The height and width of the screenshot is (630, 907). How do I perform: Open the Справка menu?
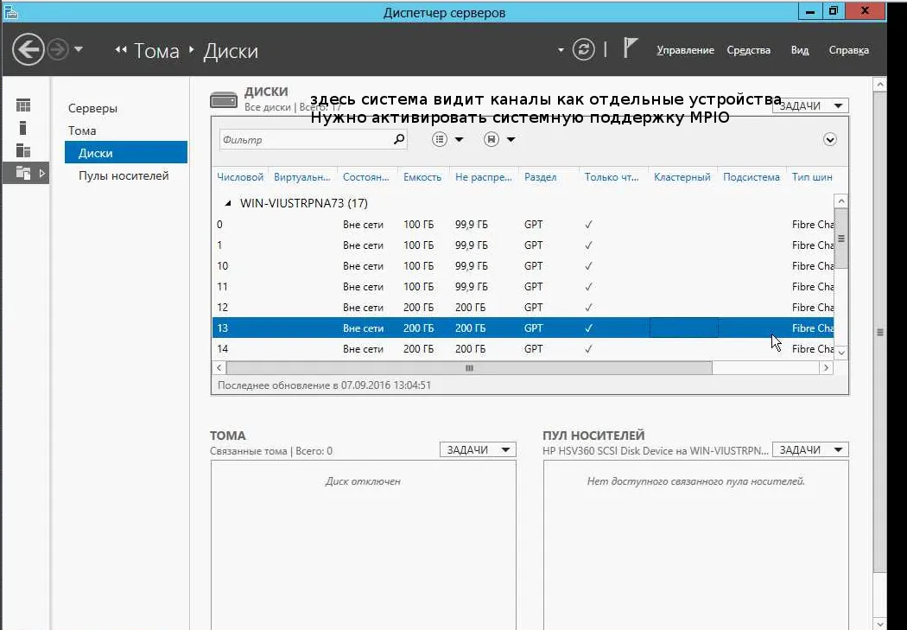click(848, 50)
